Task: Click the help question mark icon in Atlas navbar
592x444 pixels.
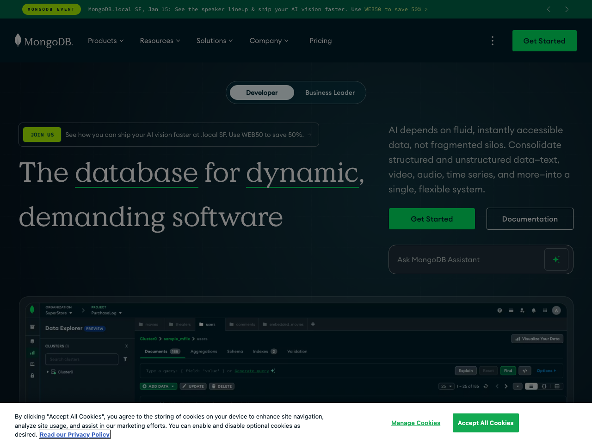Action: tap(499, 310)
